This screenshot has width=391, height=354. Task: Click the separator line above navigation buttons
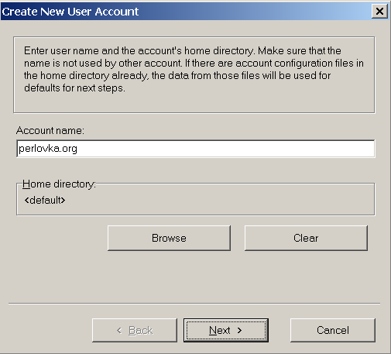(194, 304)
